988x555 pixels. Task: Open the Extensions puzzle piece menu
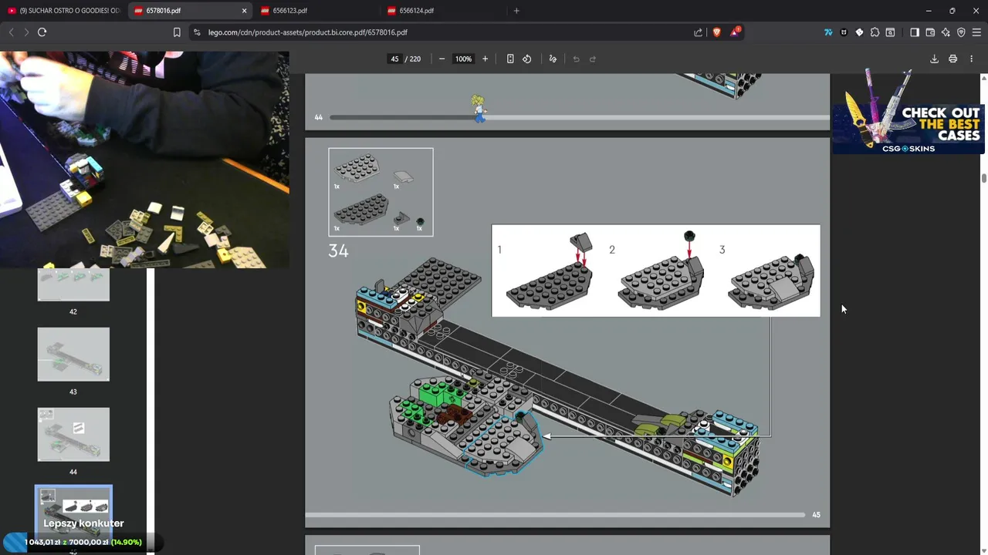[x=875, y=32]
